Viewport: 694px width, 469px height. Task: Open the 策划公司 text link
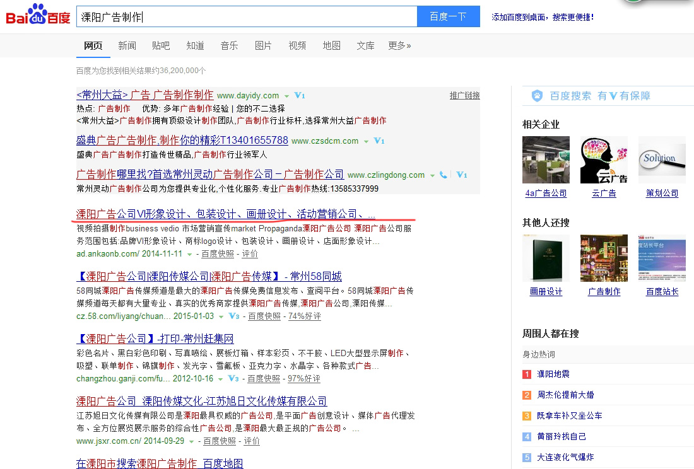(662, 193)
